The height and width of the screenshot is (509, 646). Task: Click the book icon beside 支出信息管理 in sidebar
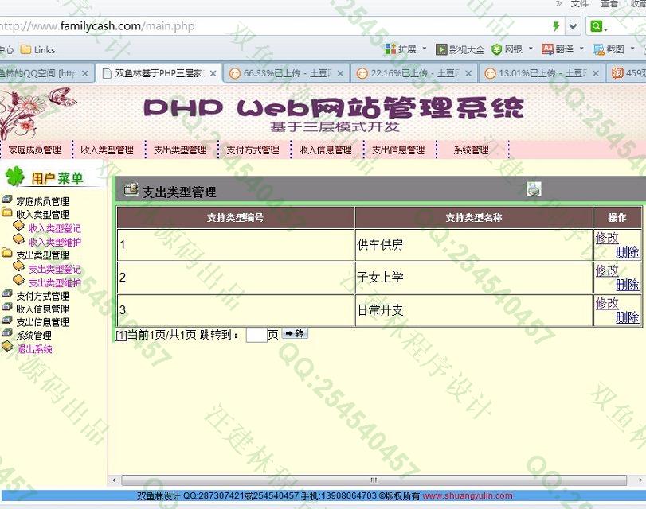[7, 321]
